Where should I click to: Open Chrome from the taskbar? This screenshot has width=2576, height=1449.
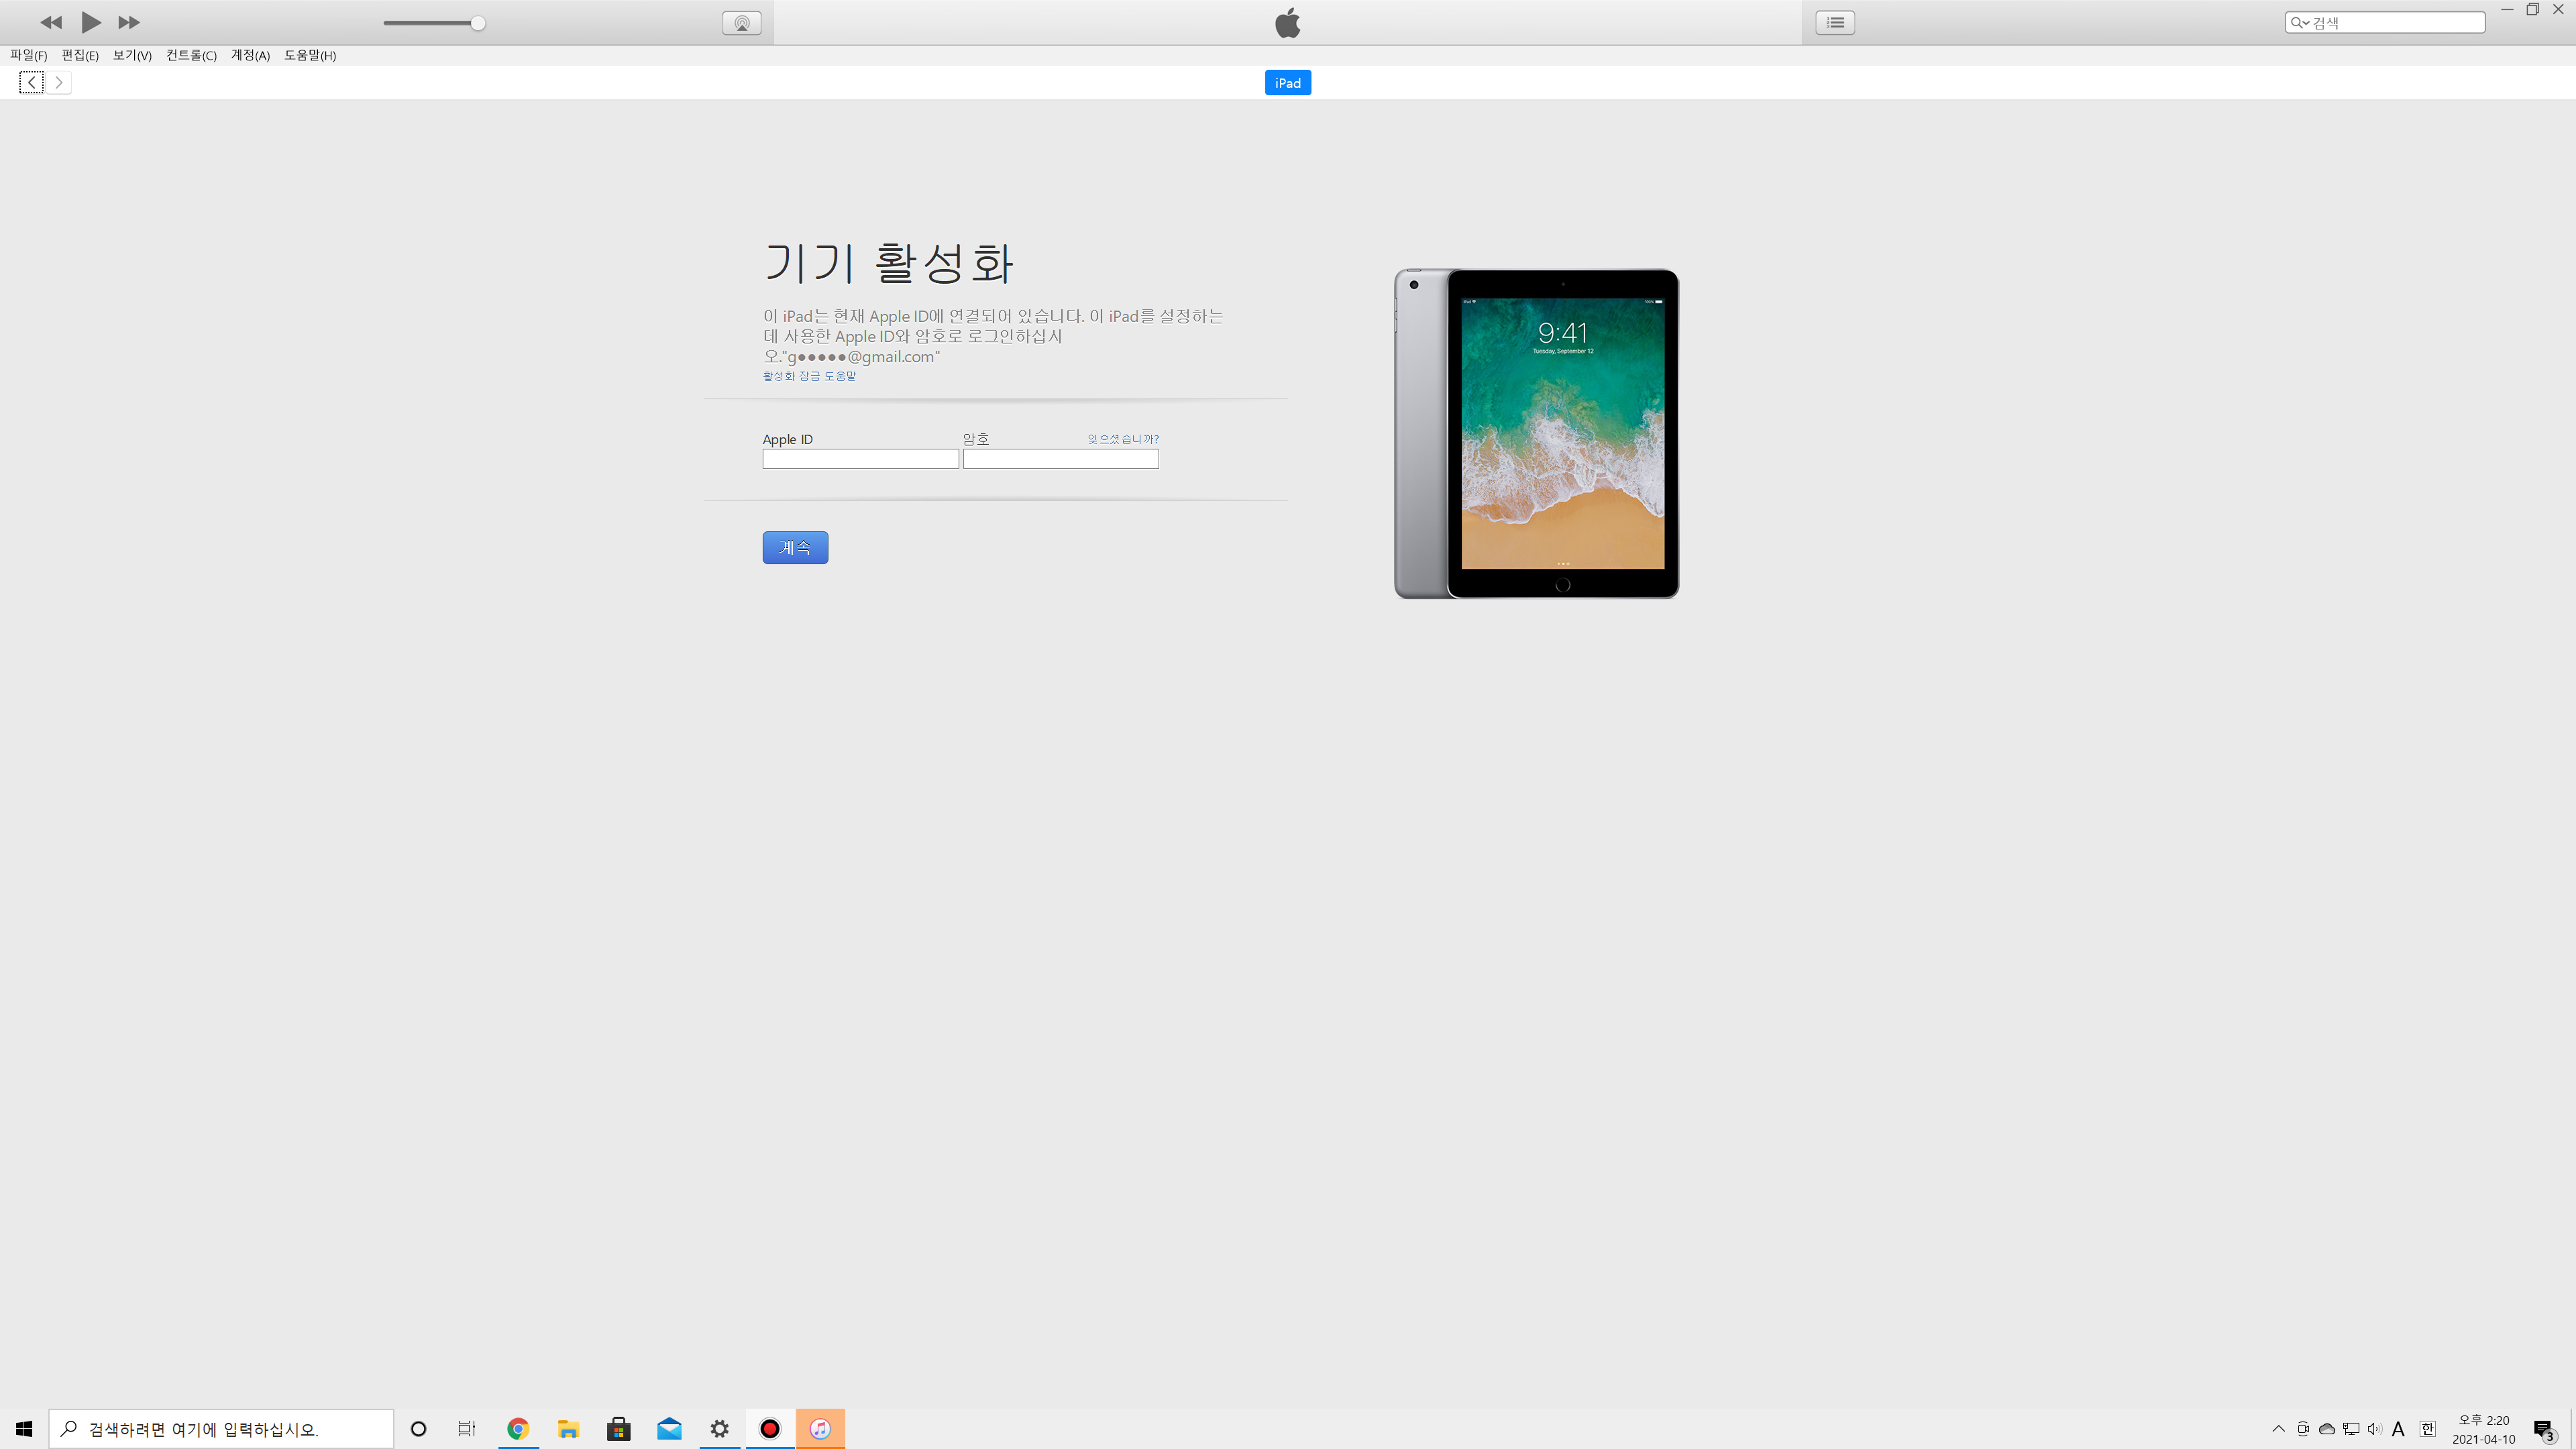click(x=518, y=1428)
